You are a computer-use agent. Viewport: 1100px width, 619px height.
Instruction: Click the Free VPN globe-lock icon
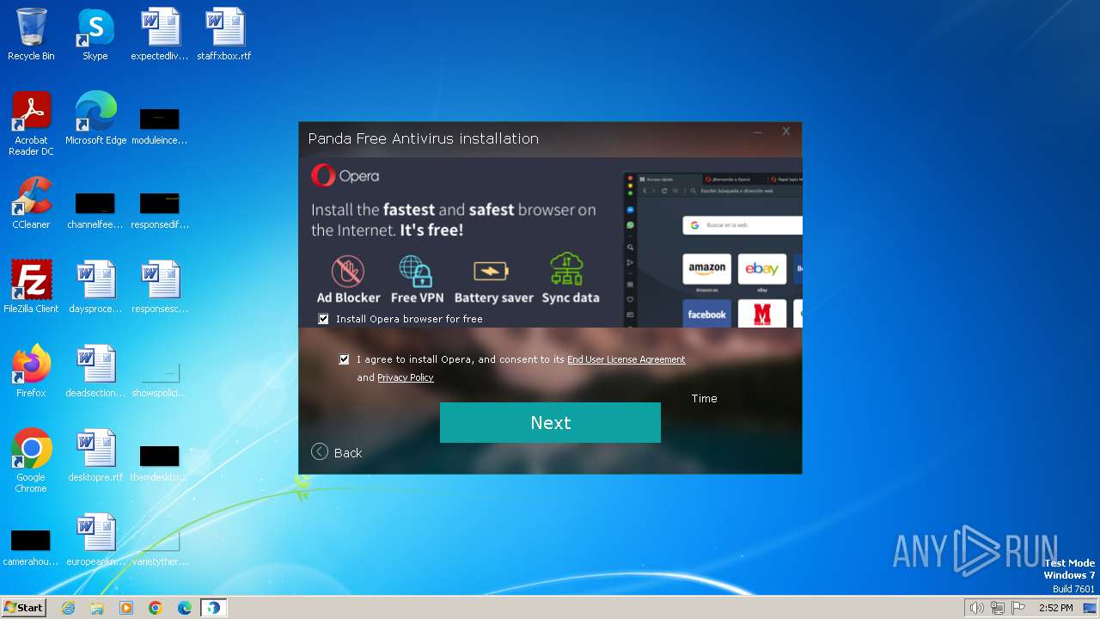click(416, 271)
